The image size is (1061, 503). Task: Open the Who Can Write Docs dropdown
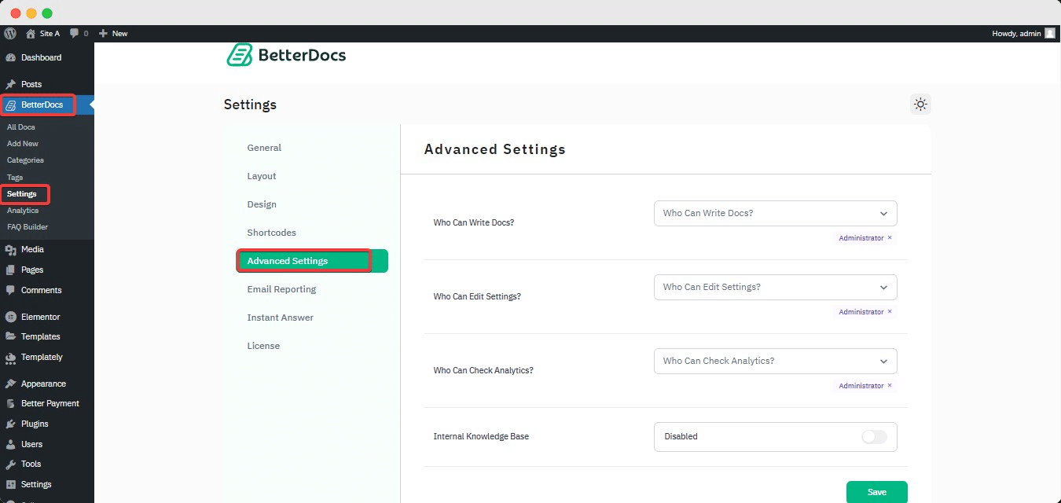774,213
